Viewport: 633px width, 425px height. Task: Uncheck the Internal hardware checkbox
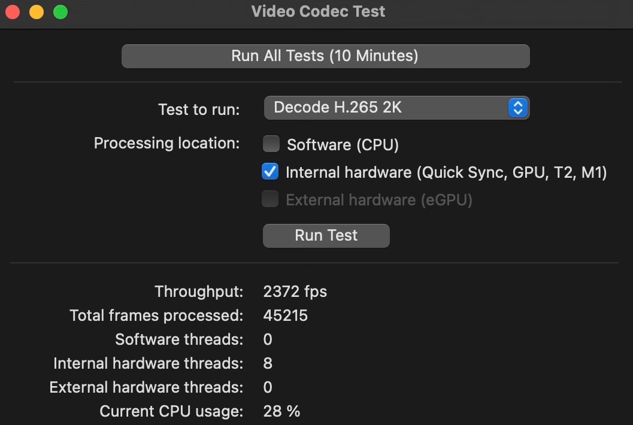point(270,172)
